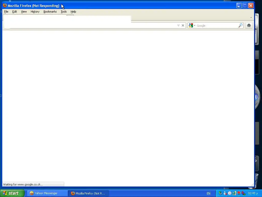Image resolution: width=262 pixels, height=197 pixels.
Task: Stop page loading with the X button
Action: [183, 25]
